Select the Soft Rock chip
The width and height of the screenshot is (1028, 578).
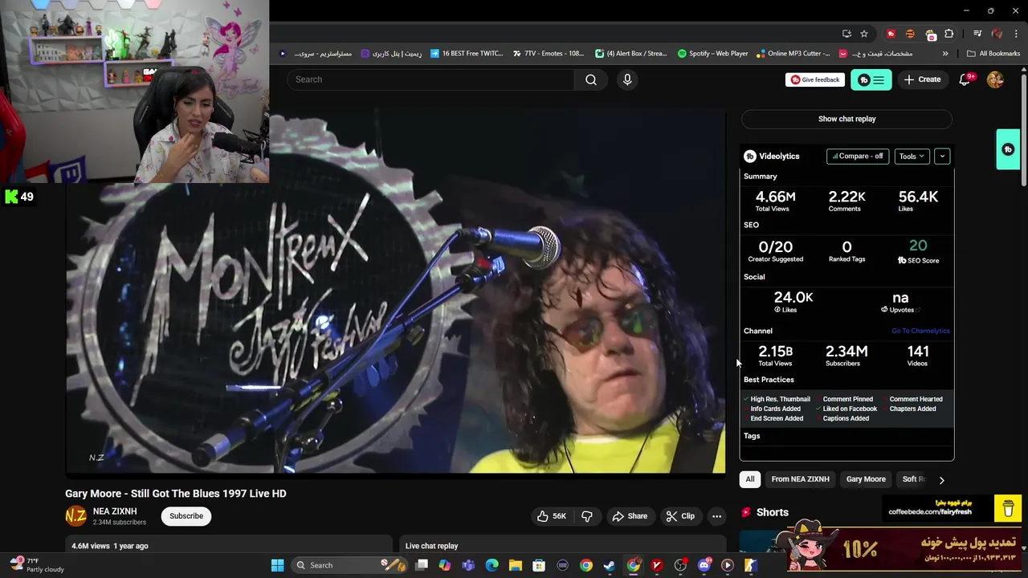pyautogui.click(x=913, y=479)
